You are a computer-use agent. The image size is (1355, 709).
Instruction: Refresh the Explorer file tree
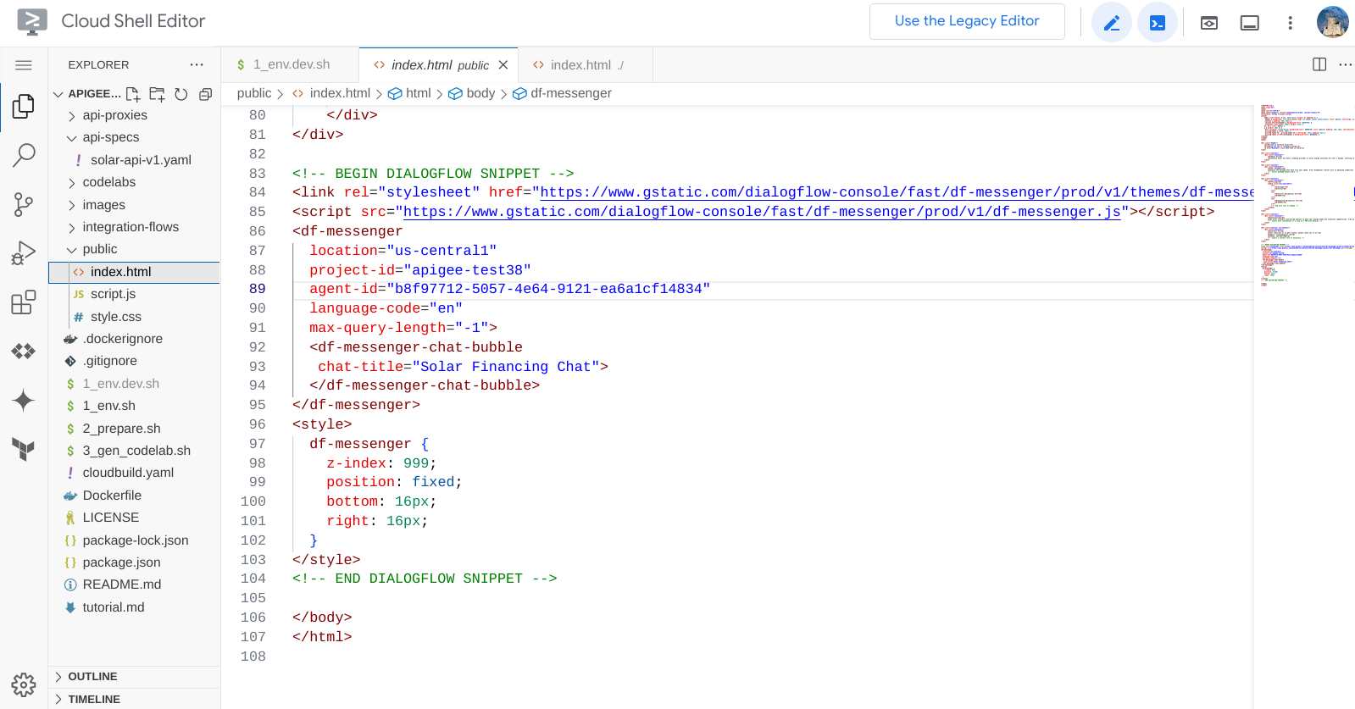tap(180, 94)
